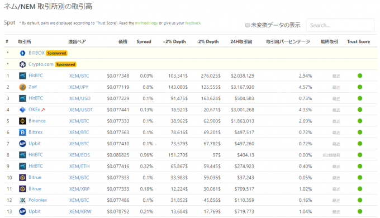Click green Trust Score dot for Poloniex

click(x=360, y=200)
